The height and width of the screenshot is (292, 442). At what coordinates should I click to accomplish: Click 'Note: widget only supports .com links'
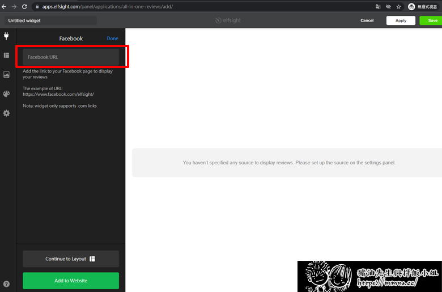[x=59, y=106]
